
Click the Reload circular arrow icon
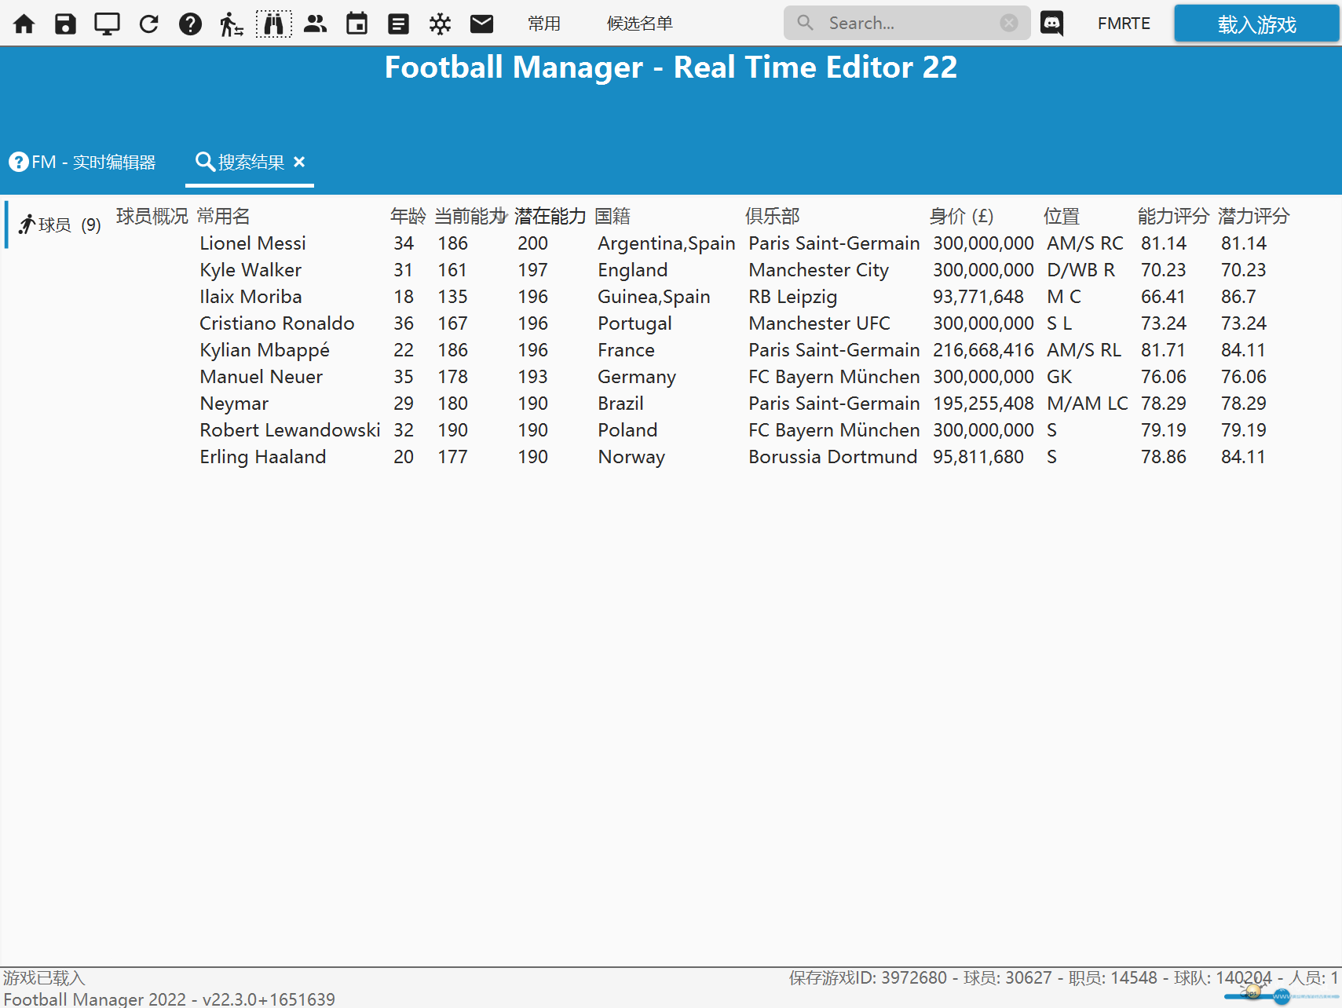click(148, 24)
